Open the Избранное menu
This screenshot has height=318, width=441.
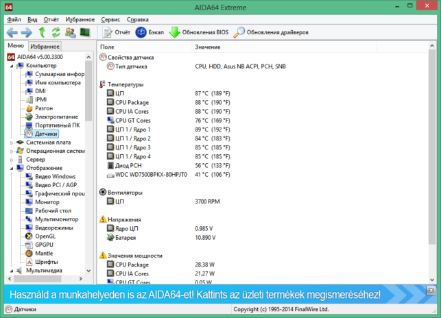click(80, 20)
